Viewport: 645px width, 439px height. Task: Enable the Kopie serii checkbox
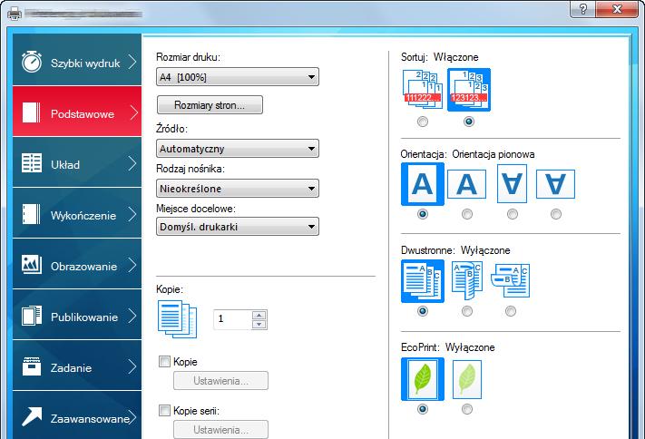[x=164, y=411]
